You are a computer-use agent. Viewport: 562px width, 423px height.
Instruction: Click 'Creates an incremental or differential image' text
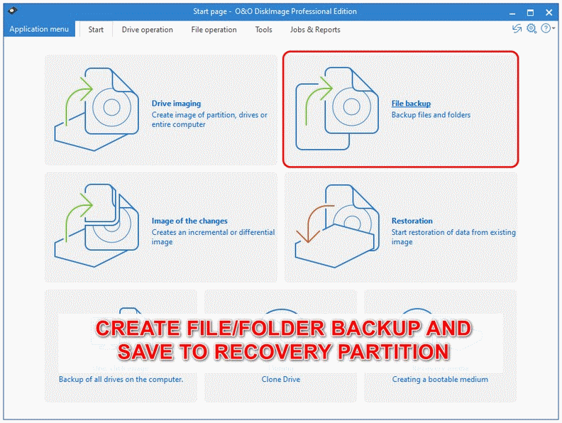coord(213,237)
